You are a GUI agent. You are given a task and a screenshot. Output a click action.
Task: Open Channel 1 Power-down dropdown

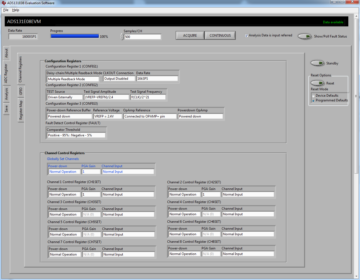coord(64,194)
